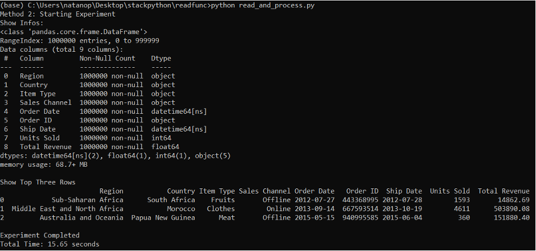536x251 pixels.
Task: Click order date '2015-05-15'
Action: tap(314, 218)
